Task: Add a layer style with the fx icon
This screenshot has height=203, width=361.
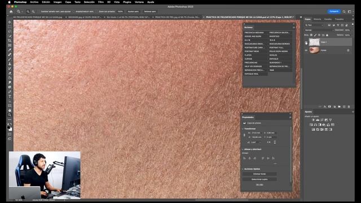Action: (x=325, y=107)
